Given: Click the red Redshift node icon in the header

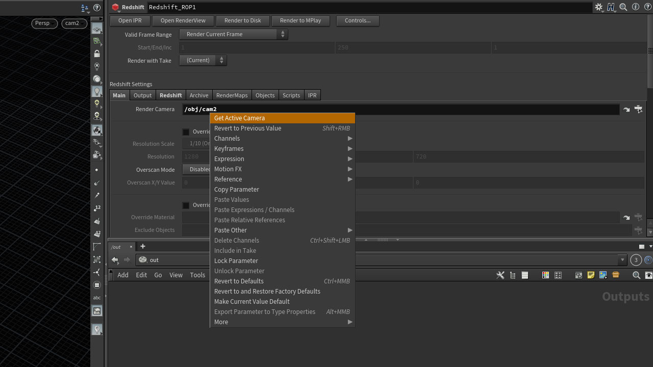Looking at the screenshot, I should coord(115,7).
